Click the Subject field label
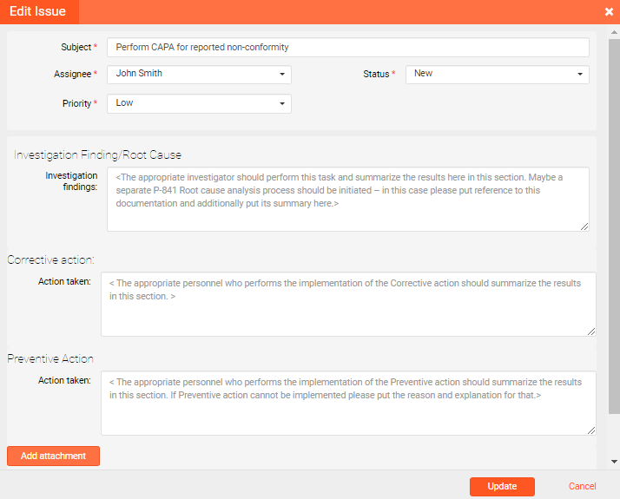The height and width of the screenshot is (499, 620). pyautogui.click(x=76, y=47)
